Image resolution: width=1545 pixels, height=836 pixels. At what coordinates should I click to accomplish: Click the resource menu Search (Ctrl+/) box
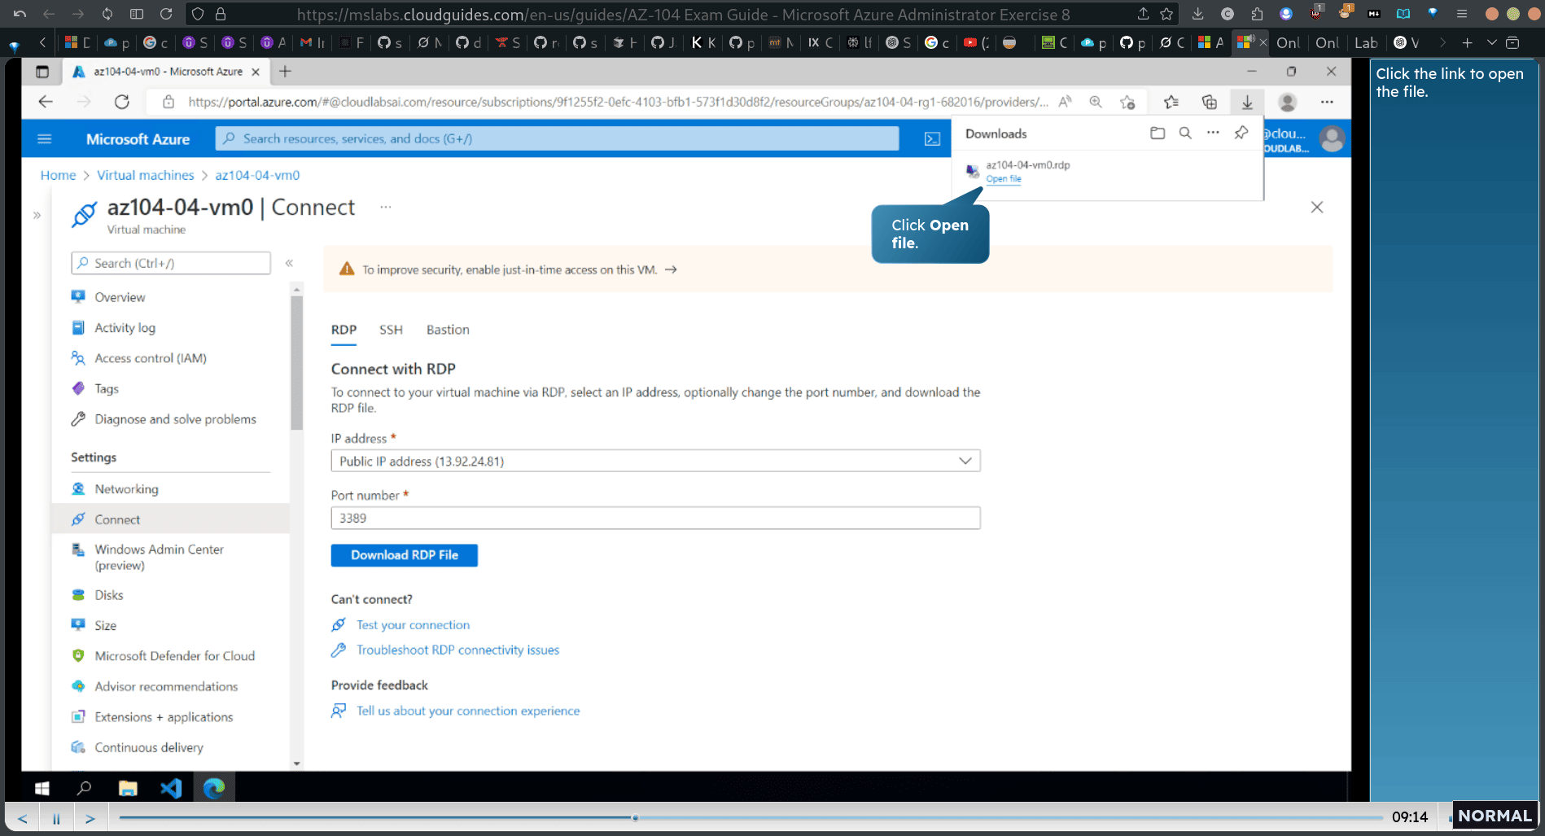coord(171,263)
